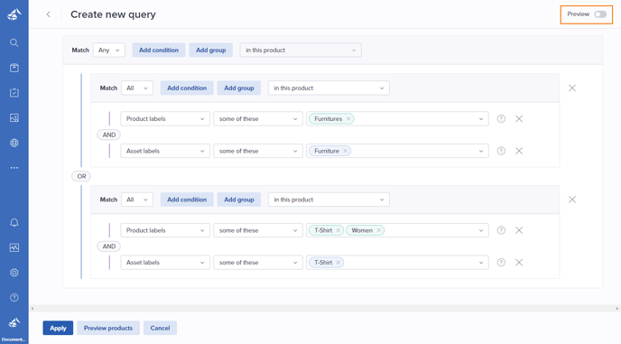This screenshot has height=344, width=621.
Task: Open 'some of these' dropdown in Furnitures row
Action: coord(258,118)
